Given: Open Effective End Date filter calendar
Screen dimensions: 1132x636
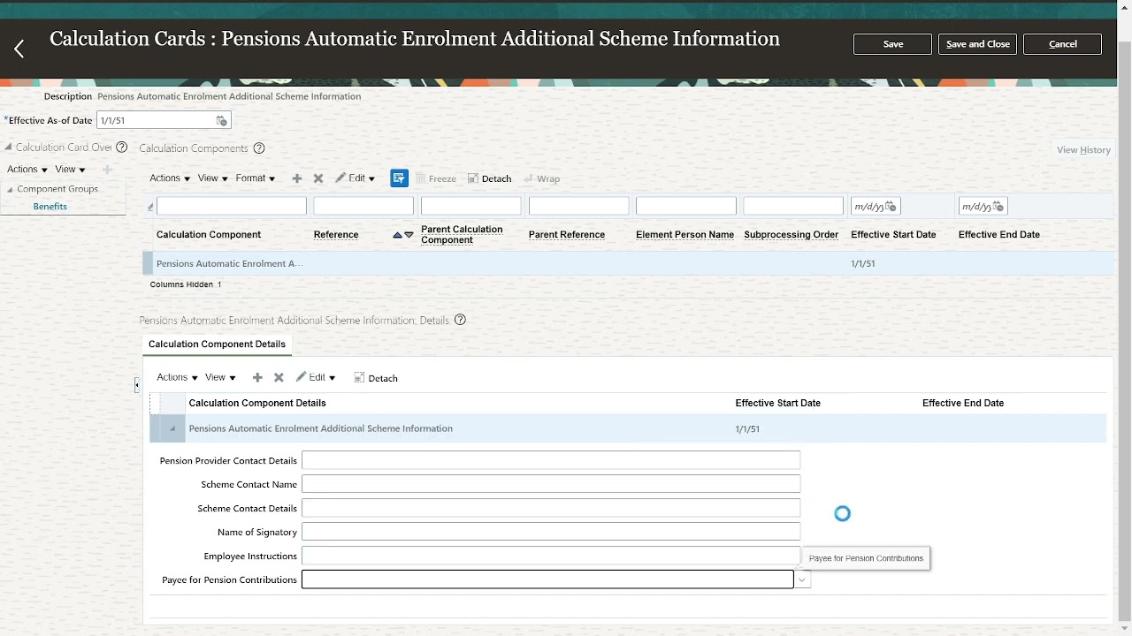Looking at the screenshot, I should (998, 207).
